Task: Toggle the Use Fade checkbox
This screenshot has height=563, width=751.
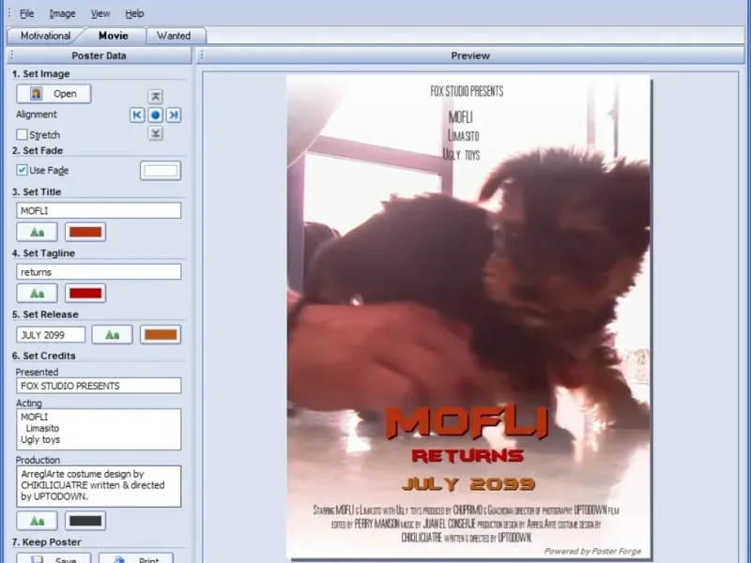Action: point(22,170)
